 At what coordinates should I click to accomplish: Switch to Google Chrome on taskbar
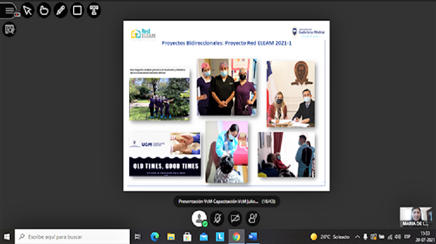(237, 237)
